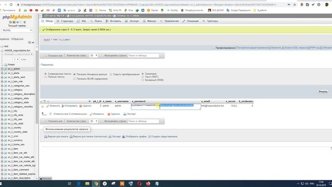
Task: Collapse the Параметры section
Action: [x=47, y=64]
